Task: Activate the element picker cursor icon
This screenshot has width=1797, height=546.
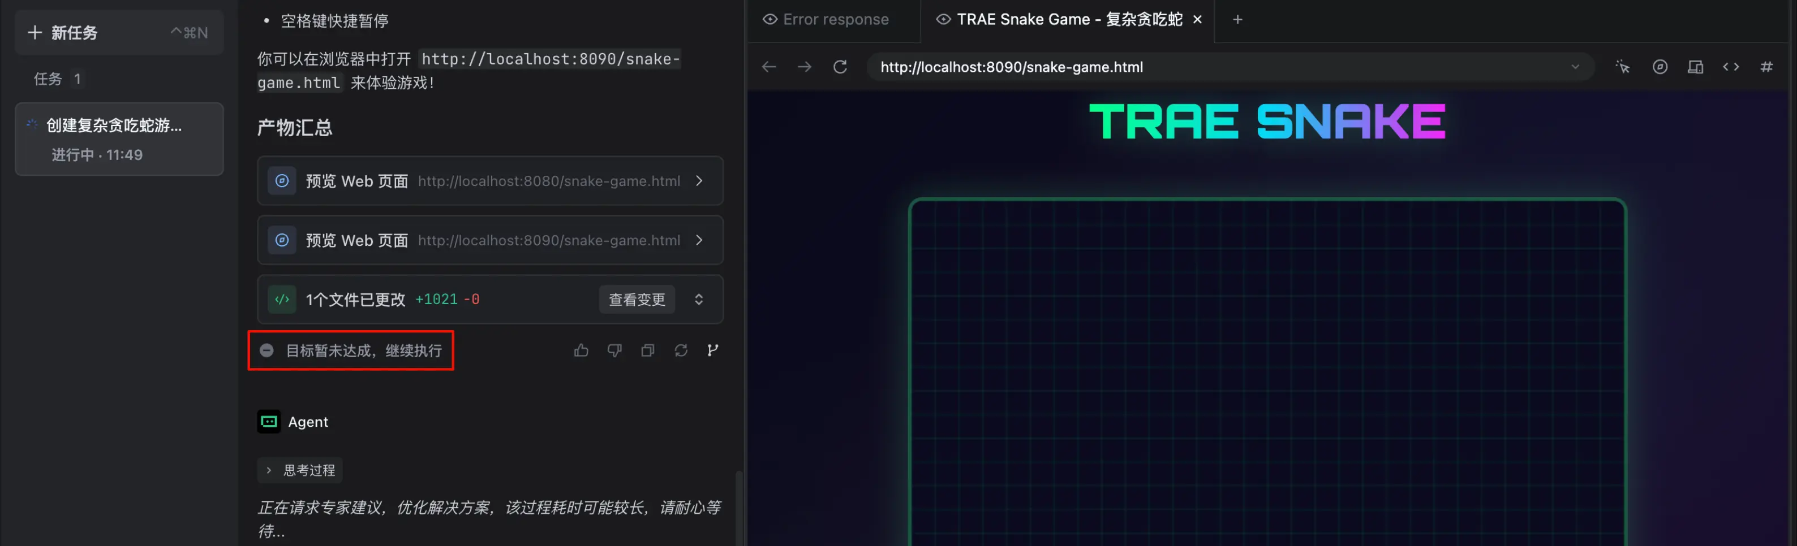Action: coord(1623,67)
